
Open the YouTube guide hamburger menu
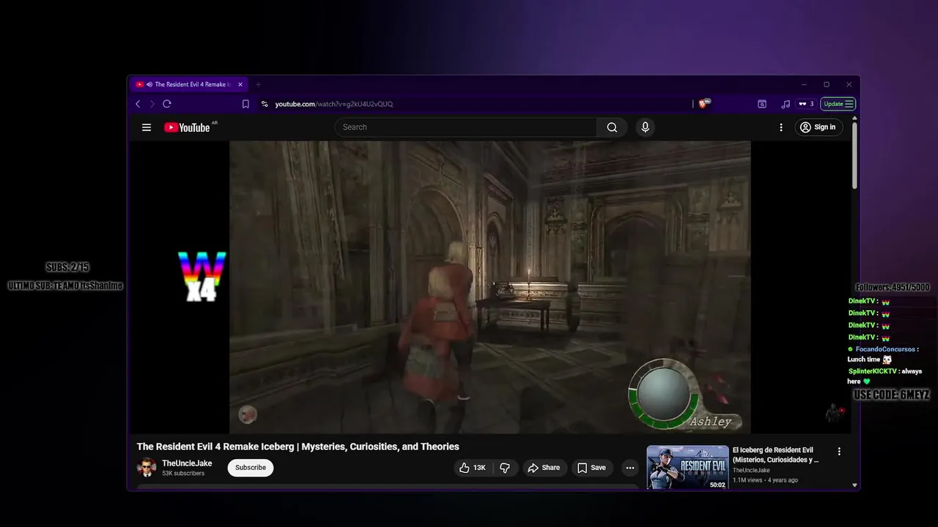[147, 127]
